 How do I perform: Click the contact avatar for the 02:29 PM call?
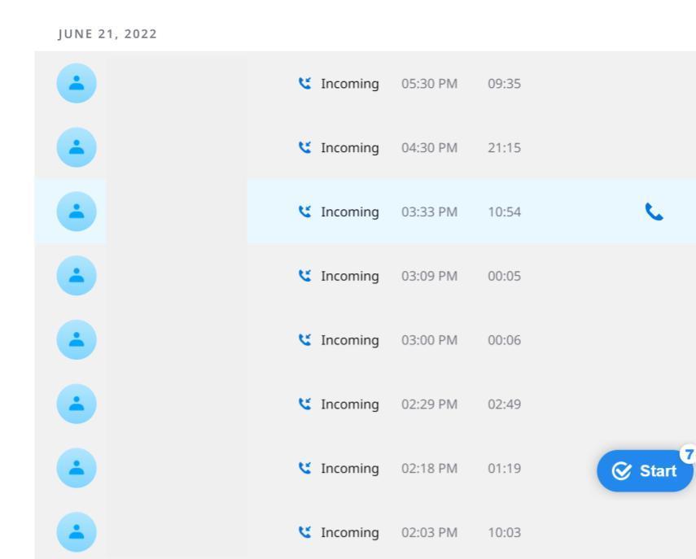pyautogui.click(x=76, y=404)
